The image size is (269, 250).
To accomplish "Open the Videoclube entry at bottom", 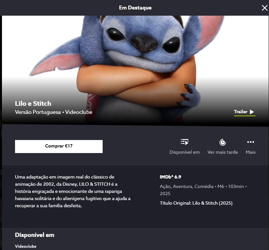I will [x=25, y=246].
